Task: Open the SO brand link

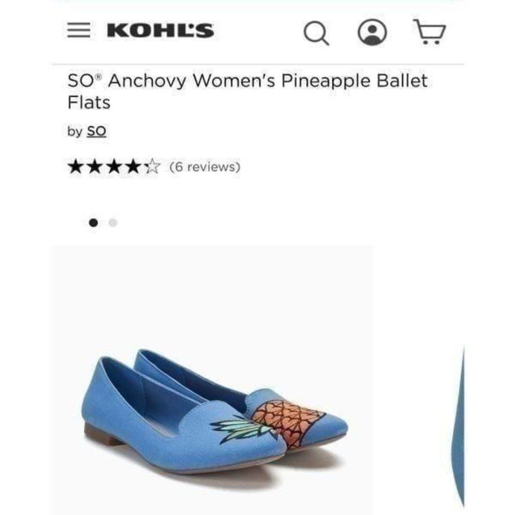Action: (x=96, y=131)
